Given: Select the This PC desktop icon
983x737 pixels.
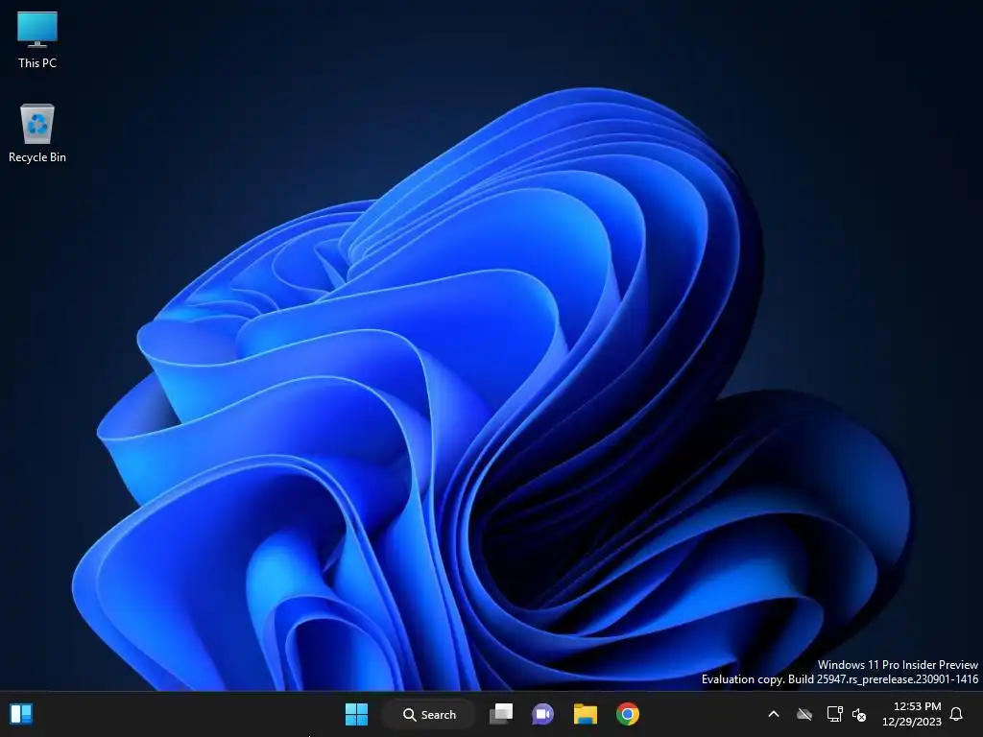Looking at the screenshot, I should coord(37,39).
